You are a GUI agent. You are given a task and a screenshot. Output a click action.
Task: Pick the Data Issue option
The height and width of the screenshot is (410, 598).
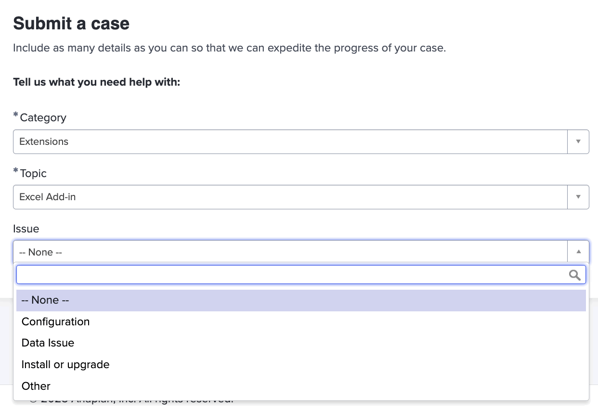pyautogui.click(x=48, y=343)
